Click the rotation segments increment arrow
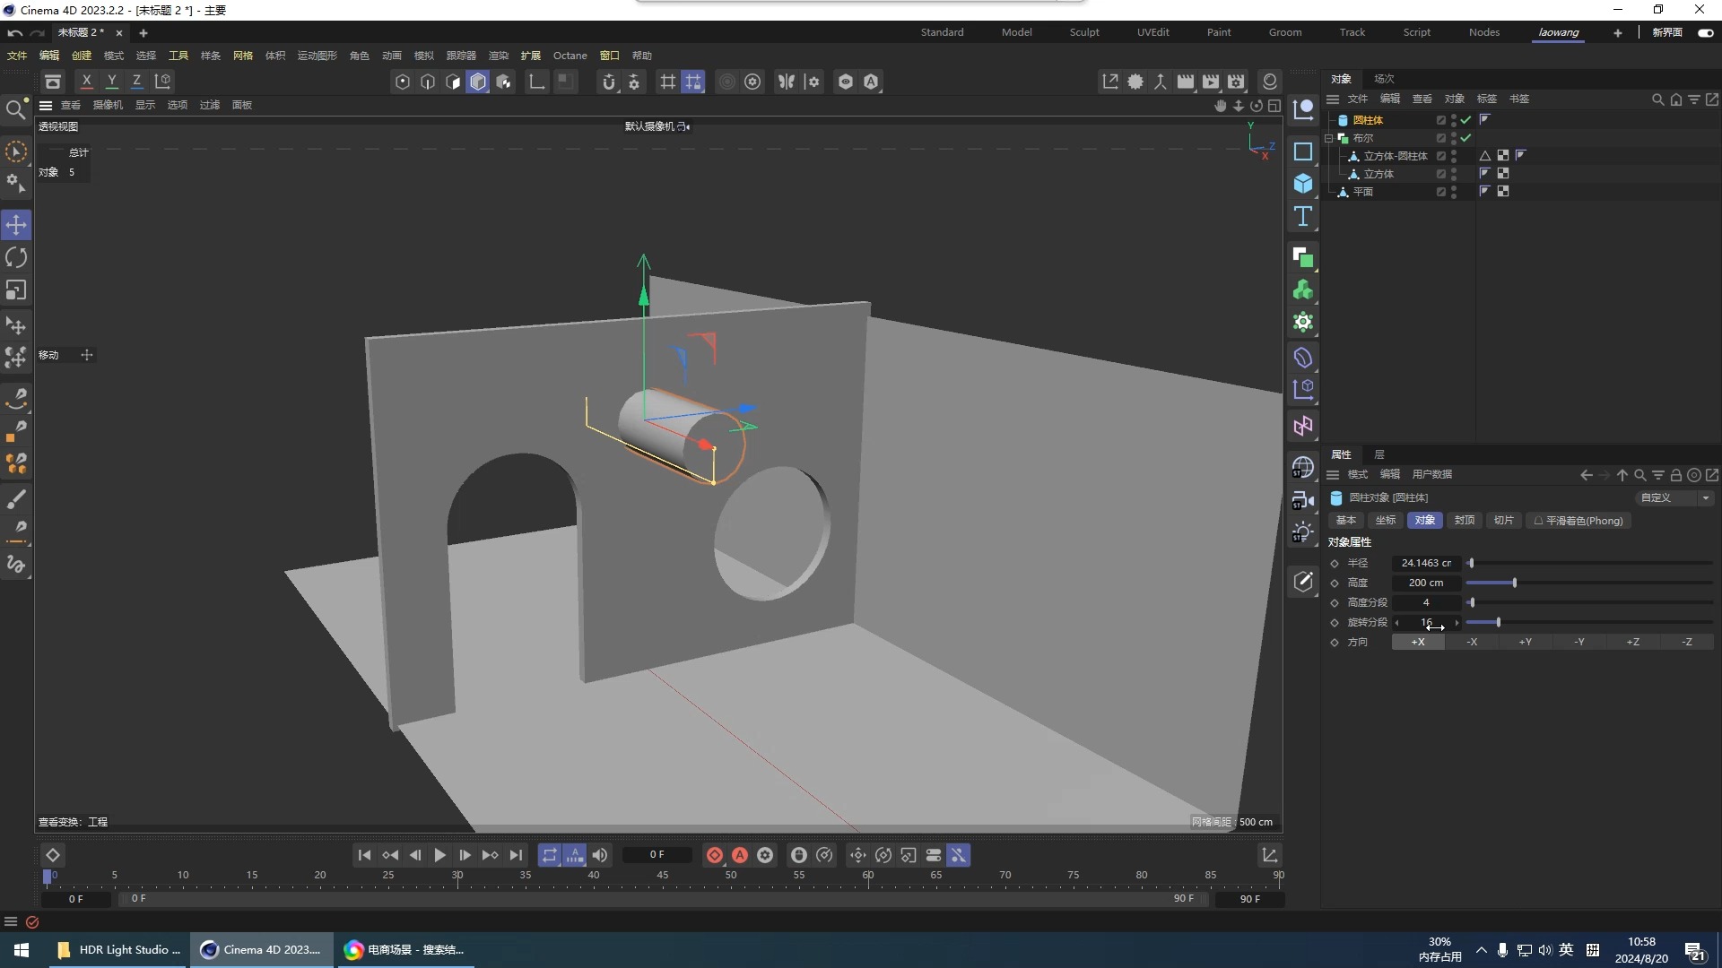1722x968 pixels. (x=1457, y=622)
